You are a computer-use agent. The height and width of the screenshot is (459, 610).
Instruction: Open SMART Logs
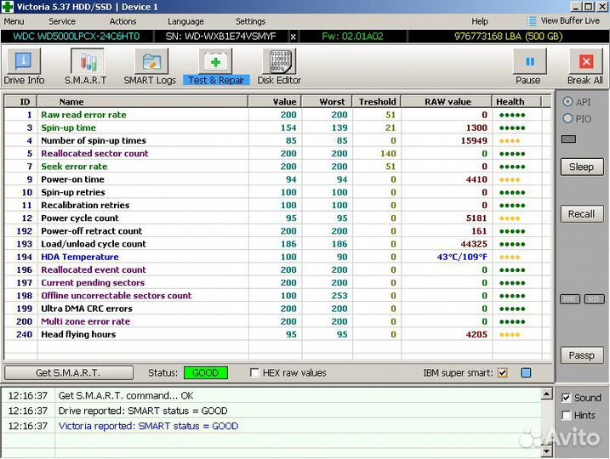click(x=151, y=66)
